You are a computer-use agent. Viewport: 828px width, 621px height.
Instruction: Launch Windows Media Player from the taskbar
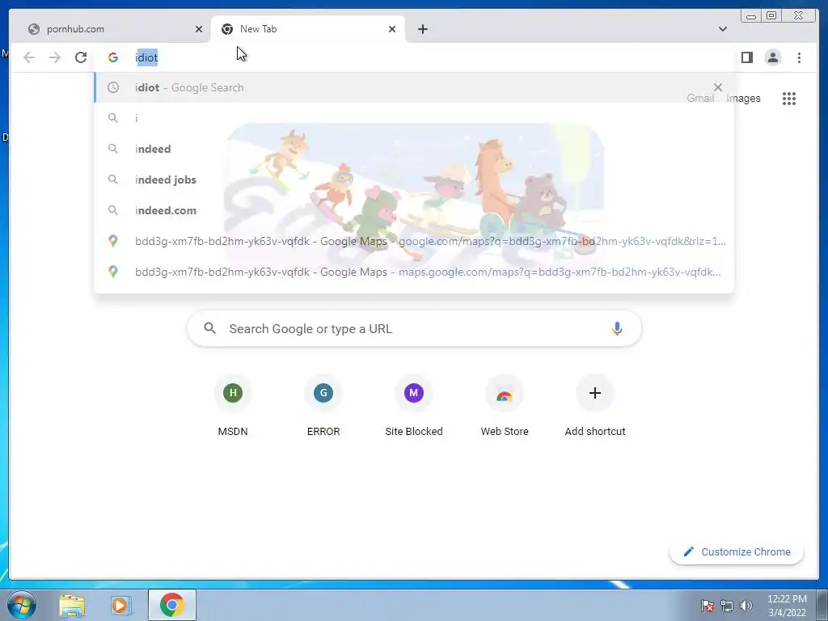coord(121,605)
